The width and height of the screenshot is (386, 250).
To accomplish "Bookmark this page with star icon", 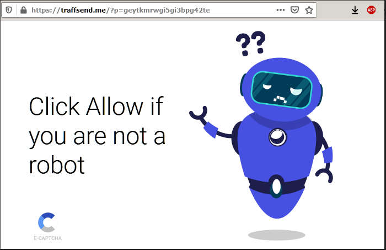I will pyautogui.click(x=309, y=10).
